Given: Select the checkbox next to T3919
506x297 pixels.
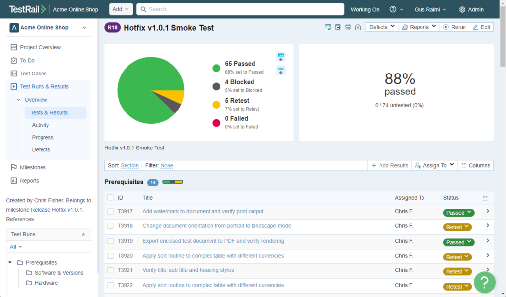Looking at the screenshot, I should (x=110, y=241).
